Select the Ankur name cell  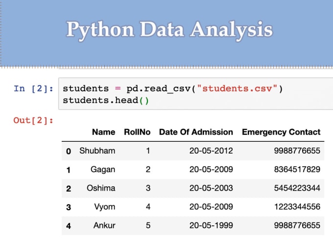[104, 225]
